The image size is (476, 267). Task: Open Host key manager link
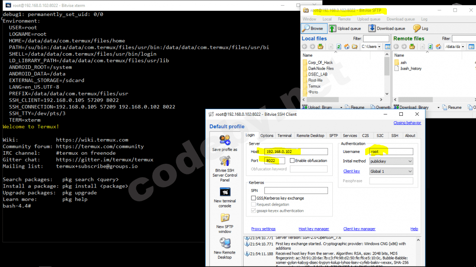pos(314,229)
